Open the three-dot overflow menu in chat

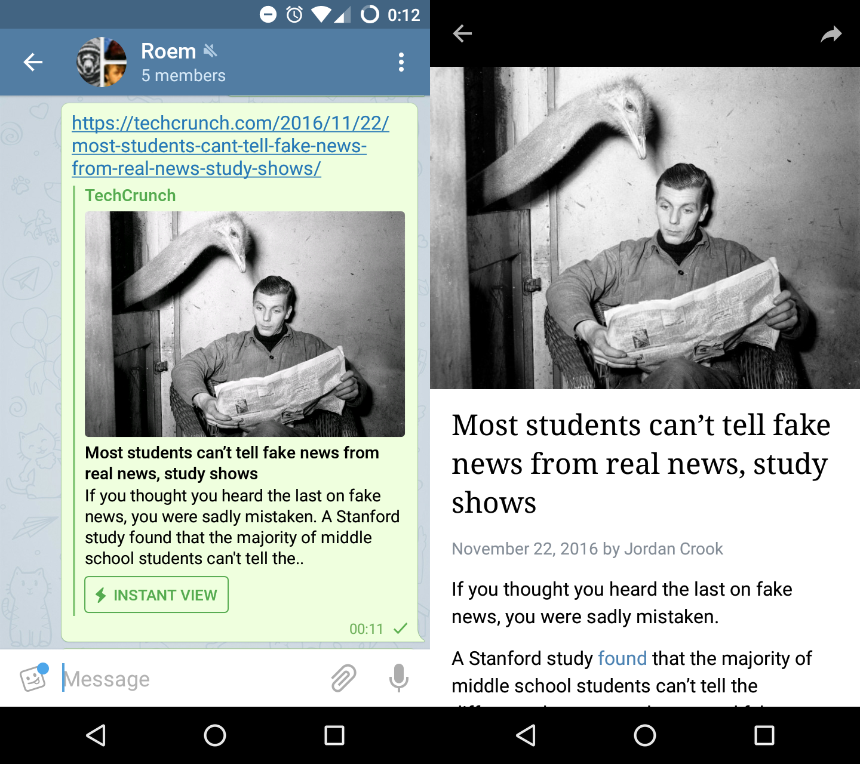[401, 62]
